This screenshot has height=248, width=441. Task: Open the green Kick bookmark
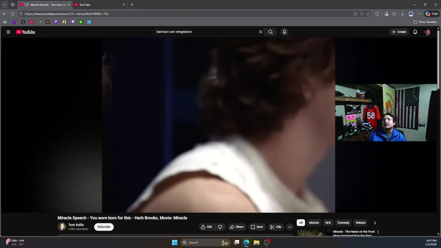(81, 22)
